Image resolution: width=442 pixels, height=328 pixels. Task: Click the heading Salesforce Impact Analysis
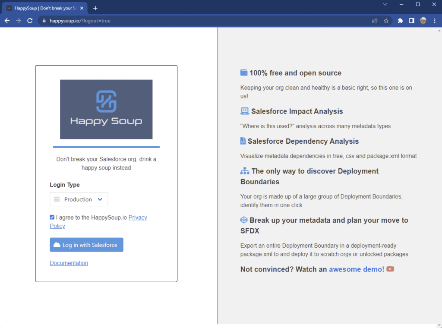297,111
